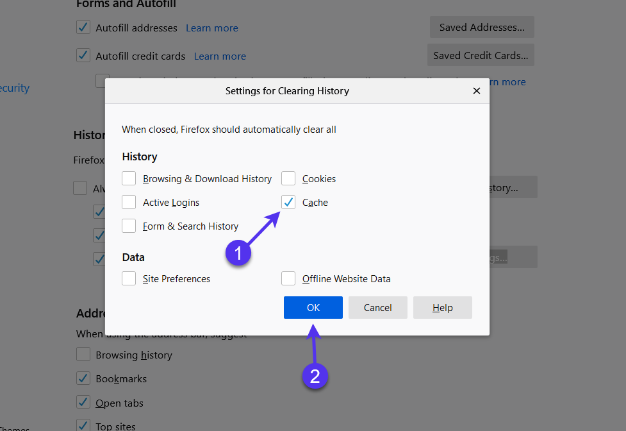This screenshot has width=626, height=431.
Task: Uncheck the Cache option
Action: coord(288,202)
